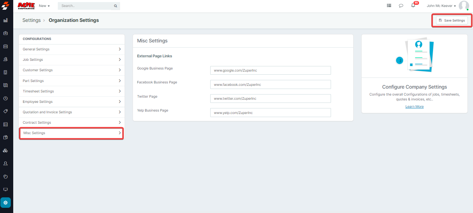Click the Save Settings button
This screenshot has height=213, width=473.
coord(452,21)
